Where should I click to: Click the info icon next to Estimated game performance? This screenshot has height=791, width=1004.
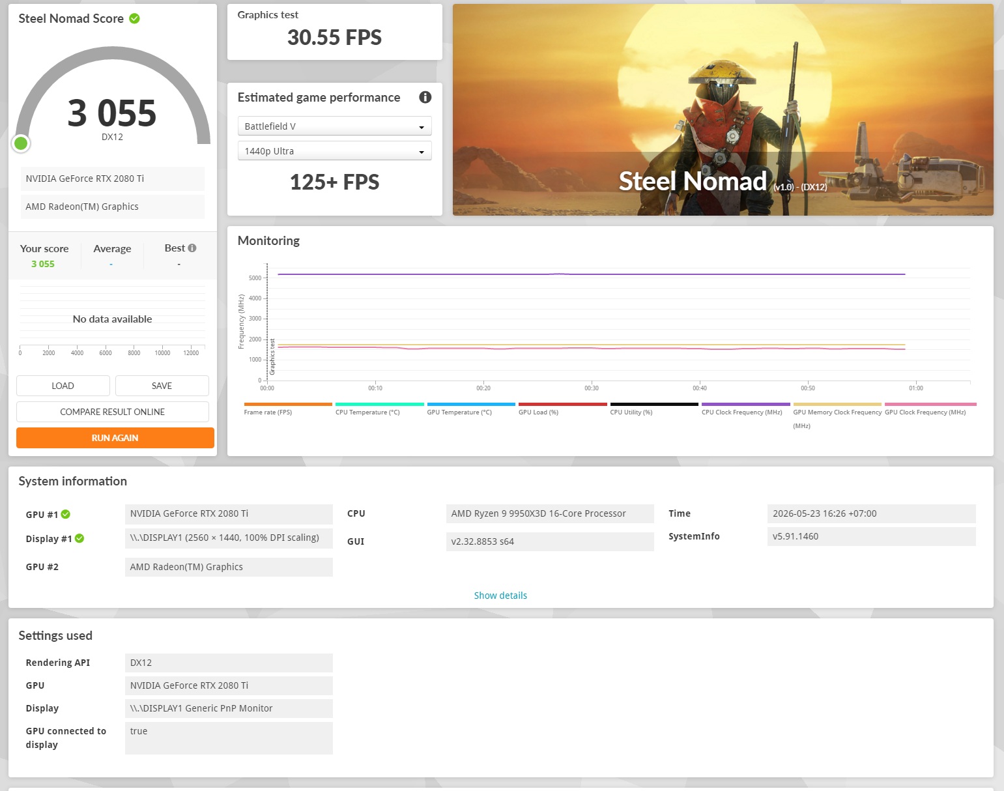[x=425, y=97]
